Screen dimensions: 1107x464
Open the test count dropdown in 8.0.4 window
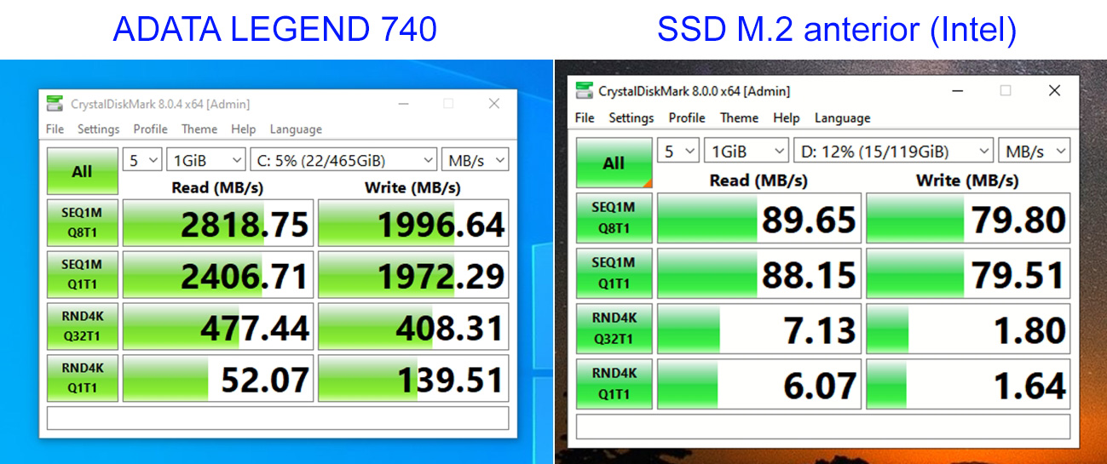[x=142, y=160]
